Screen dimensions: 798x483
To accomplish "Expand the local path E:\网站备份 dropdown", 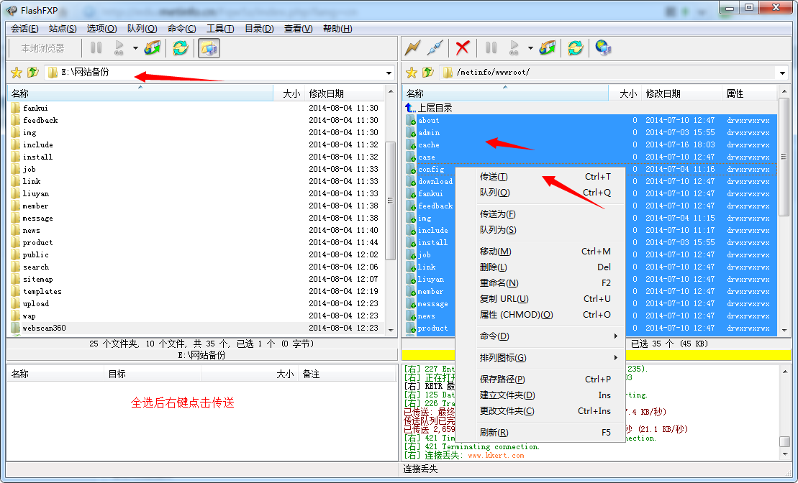I will [x=389, y=73].
